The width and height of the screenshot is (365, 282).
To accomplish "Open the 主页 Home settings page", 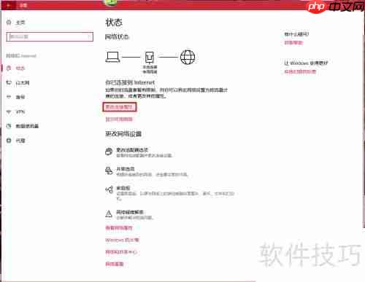I will [16, 23].
